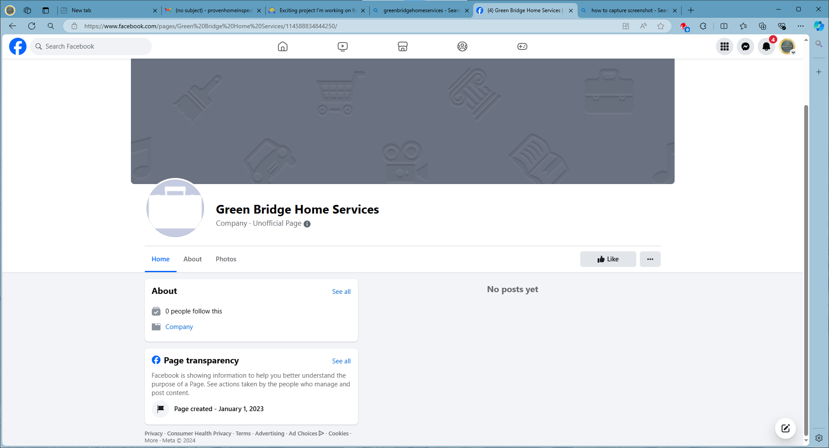Image resolution: width=829 pixels, height=448 pixels.
Task: Refresh the current page
Action: pos(32,26)
